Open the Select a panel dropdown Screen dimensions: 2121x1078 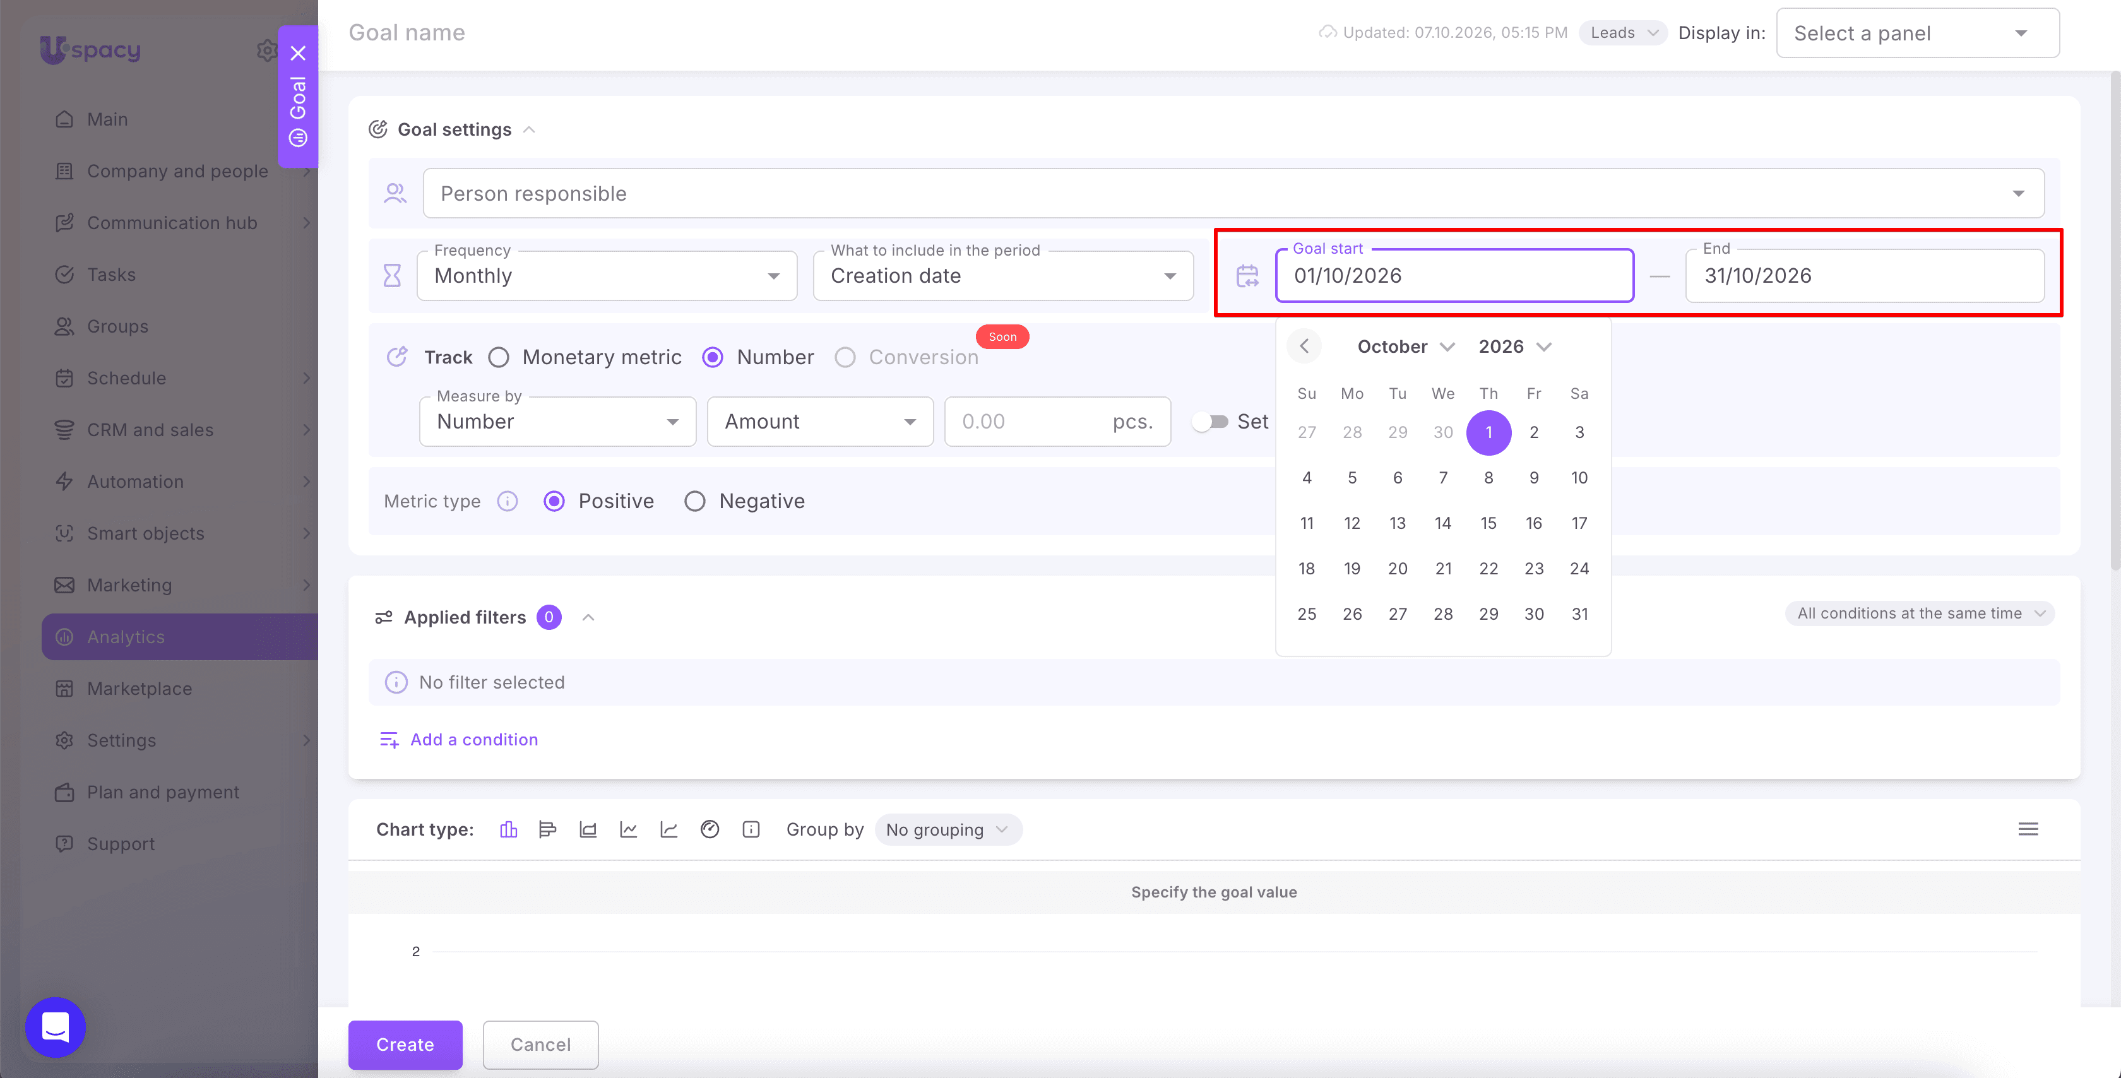[1918, 33]
